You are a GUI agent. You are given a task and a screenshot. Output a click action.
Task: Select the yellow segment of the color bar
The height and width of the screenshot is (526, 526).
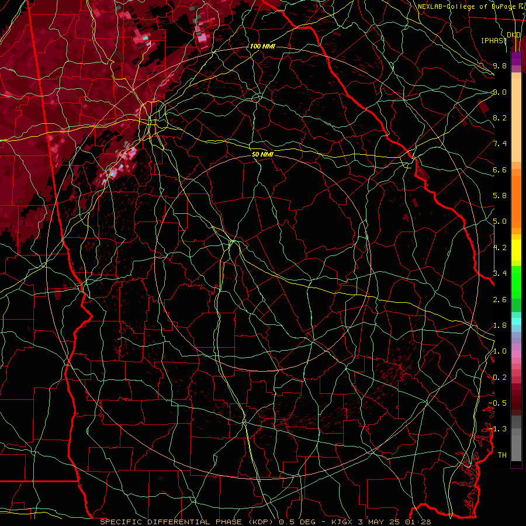pyautogui.click(x=516, y=250)
